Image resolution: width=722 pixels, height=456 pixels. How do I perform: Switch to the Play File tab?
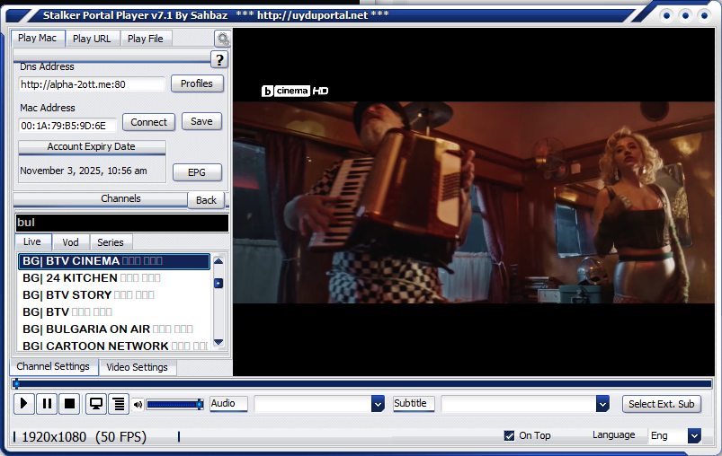[146, 39]
